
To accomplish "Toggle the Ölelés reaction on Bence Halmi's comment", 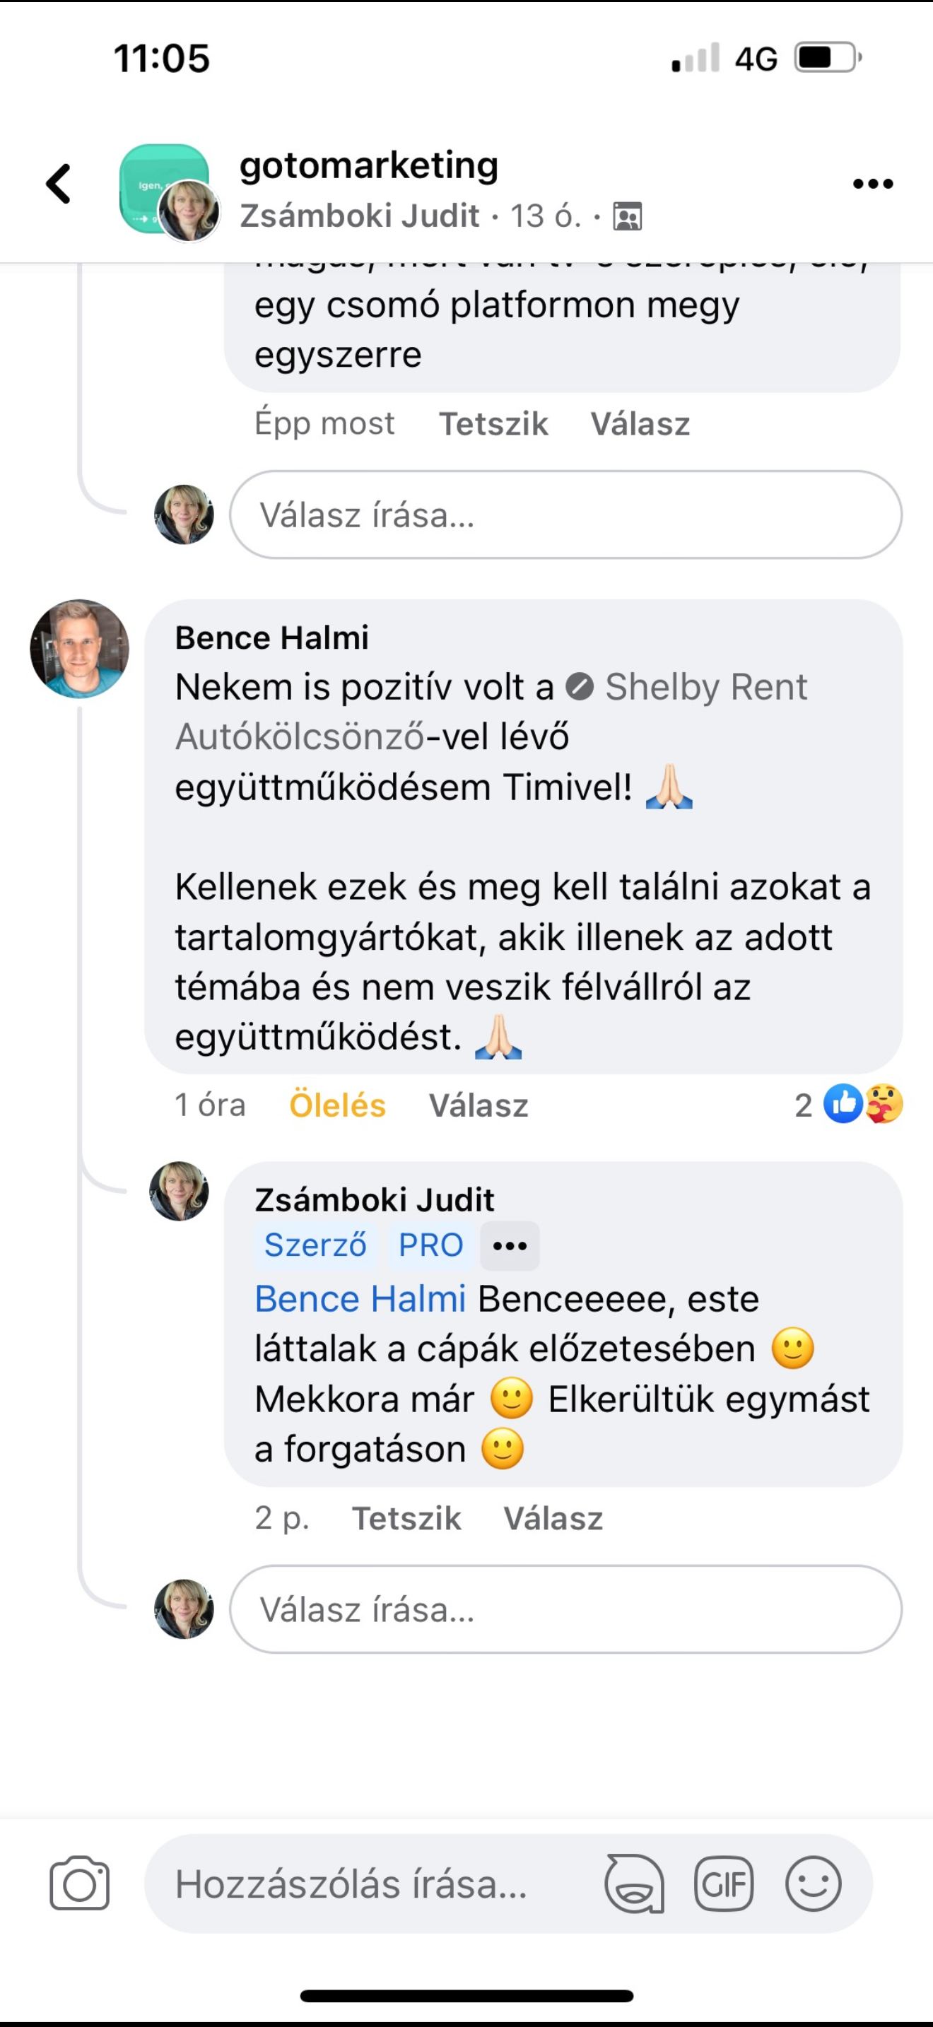I will pos(337,1105).
